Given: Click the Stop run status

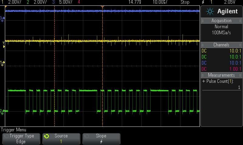Looking at the screenshot, I should click(x=185, y=2).
